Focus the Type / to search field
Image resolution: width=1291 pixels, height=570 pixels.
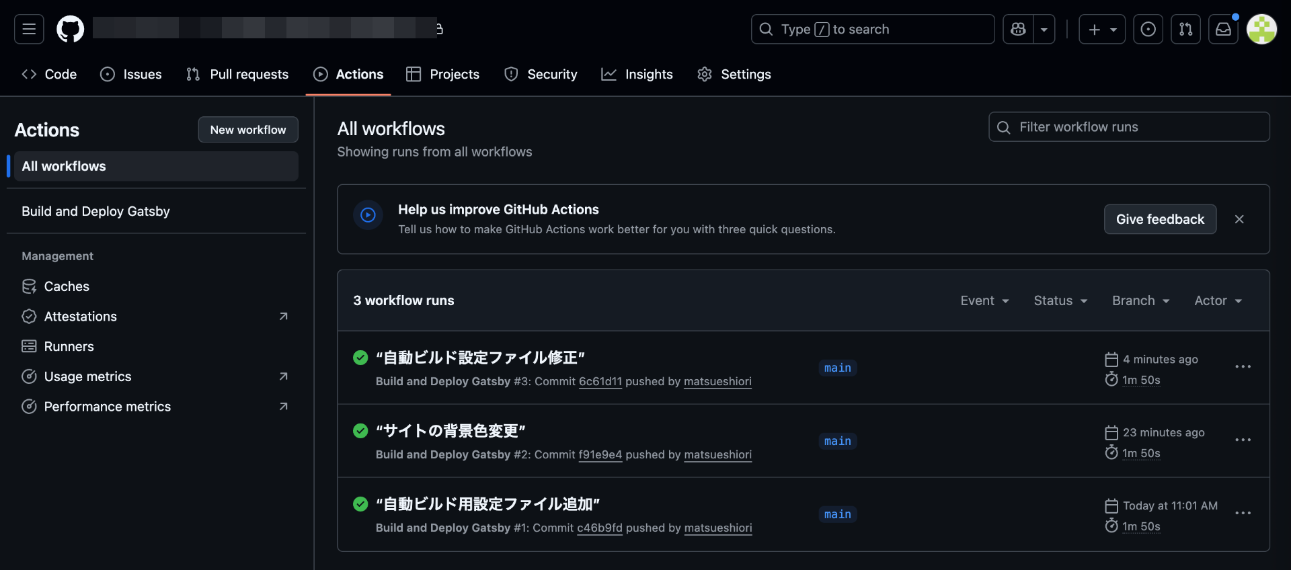pos(873,29)
